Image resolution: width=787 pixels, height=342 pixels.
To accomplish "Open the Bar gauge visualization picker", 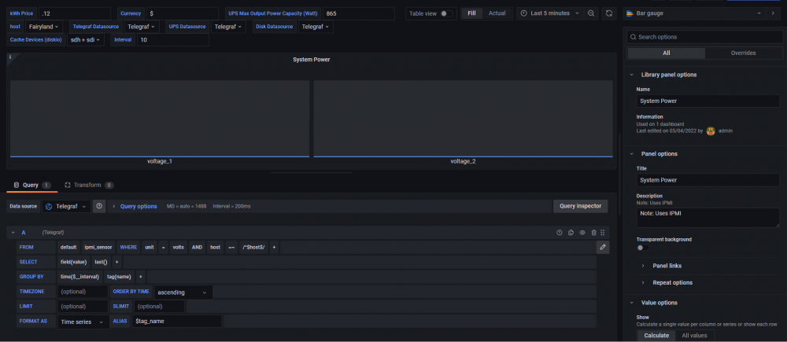I will coord(694,13).
